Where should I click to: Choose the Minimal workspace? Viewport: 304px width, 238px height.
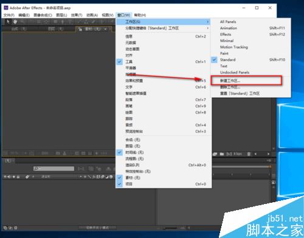[250, 41]
